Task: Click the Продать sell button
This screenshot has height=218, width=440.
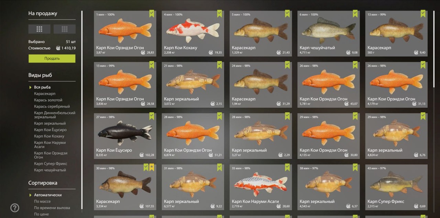Action: click(x=52, y=59)
